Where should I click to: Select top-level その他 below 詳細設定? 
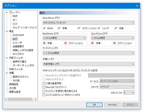click(13, 88)
